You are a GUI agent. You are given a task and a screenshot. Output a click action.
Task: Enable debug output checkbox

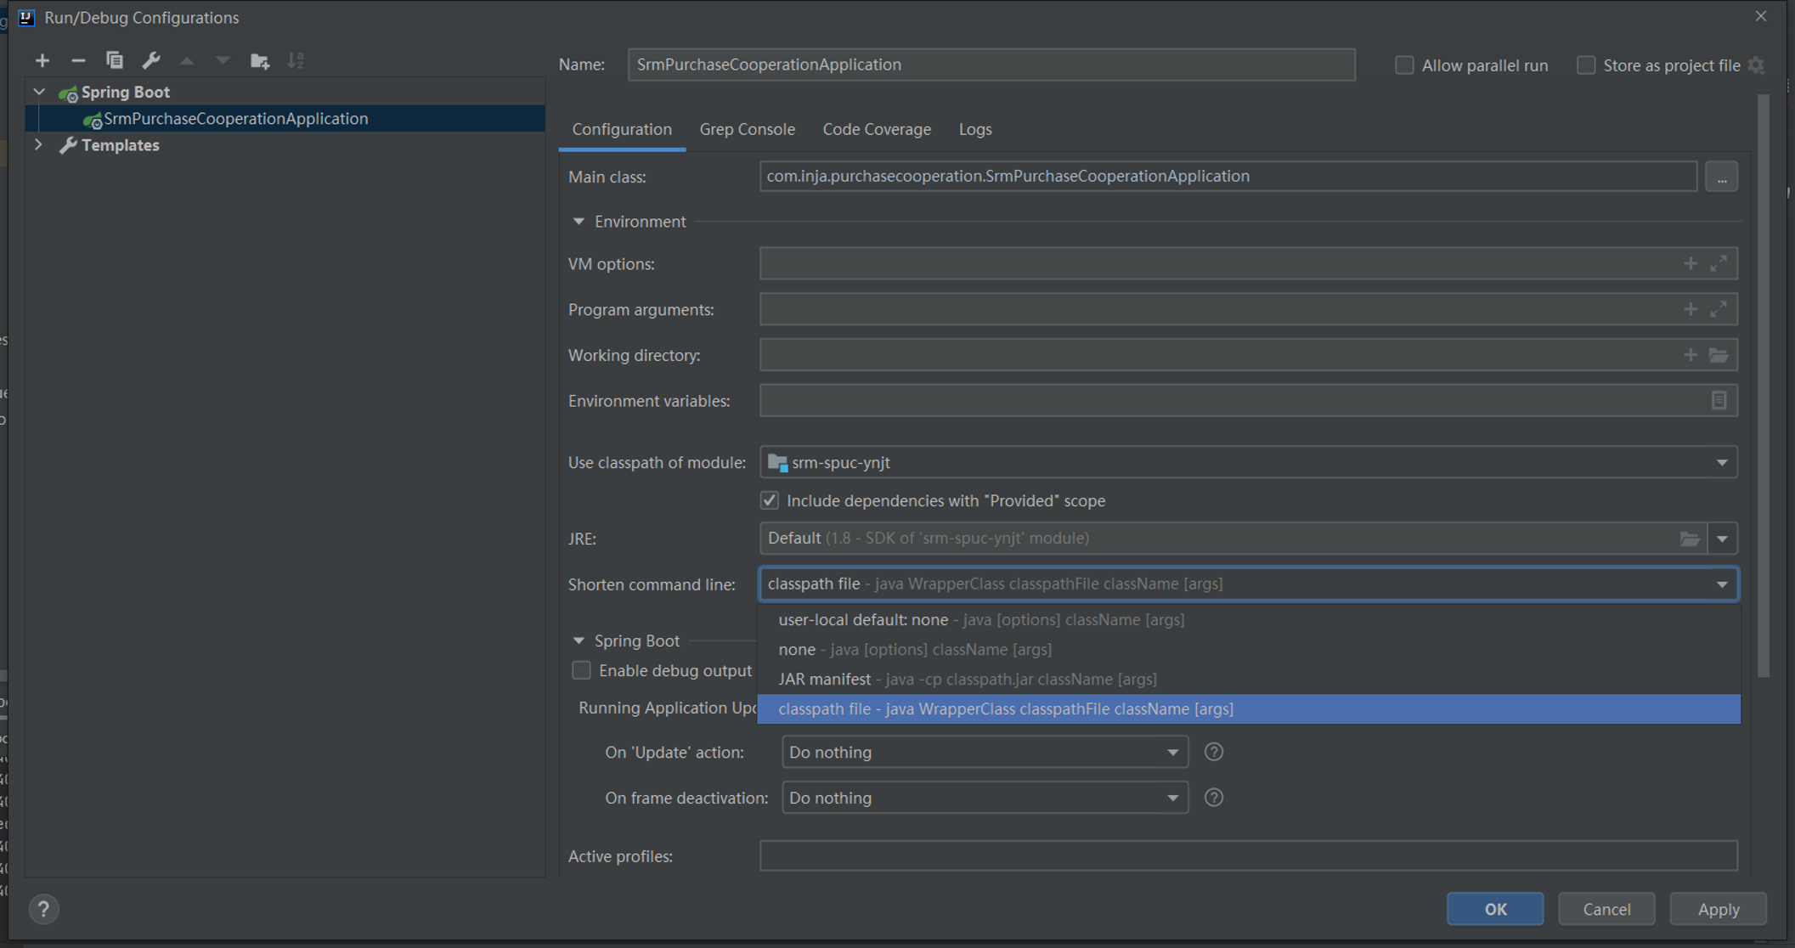tap(581, 670)
